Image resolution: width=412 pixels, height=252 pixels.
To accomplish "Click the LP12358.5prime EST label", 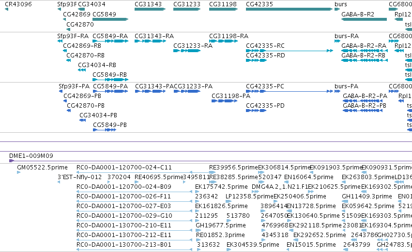I will click(x=249, y=196).
